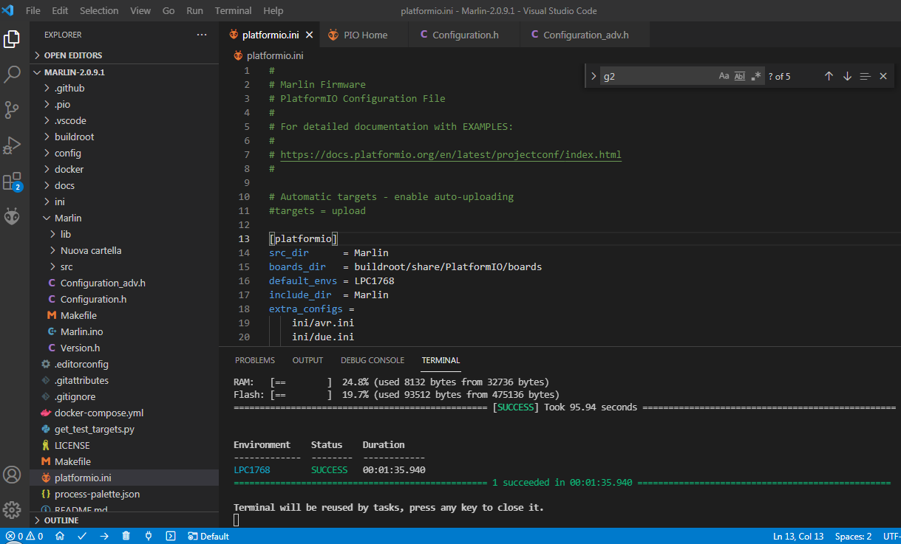Open Explorer's more actions ellipsis
Viewport: 901px width, 544px height.
pyautogui.click(x=202, y=35)
